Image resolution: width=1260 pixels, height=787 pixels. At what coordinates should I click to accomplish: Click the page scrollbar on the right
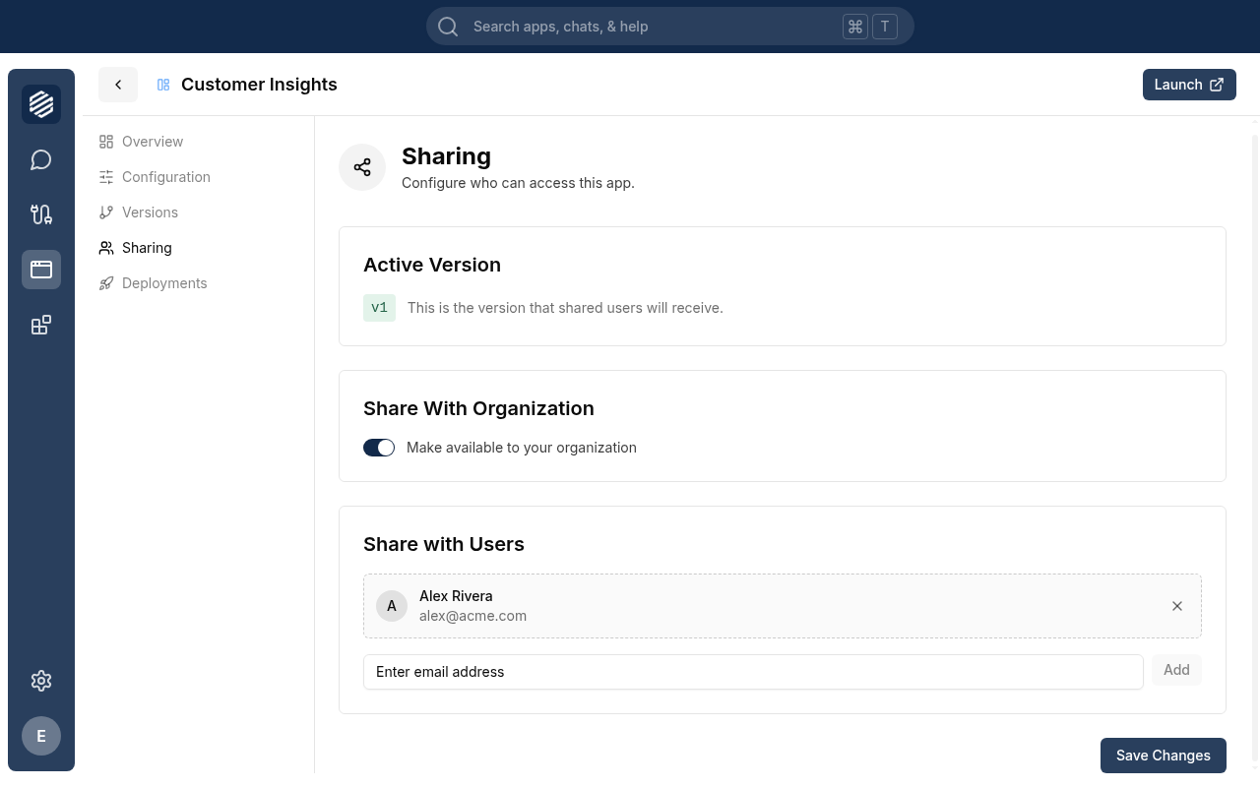coord(1255,449)
